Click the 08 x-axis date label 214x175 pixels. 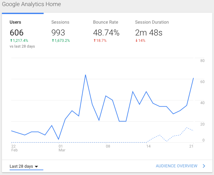(108, 146)
